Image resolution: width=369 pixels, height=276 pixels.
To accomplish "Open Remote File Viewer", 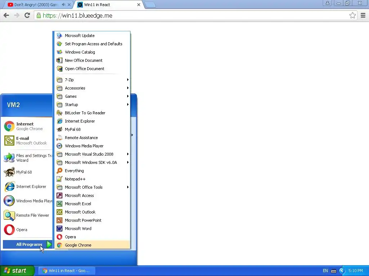I will point(27,215).
